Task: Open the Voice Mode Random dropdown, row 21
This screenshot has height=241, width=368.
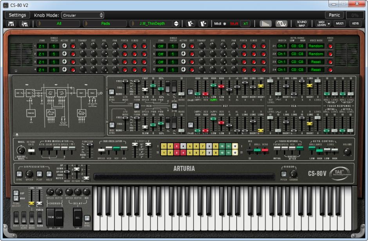Action: coord(316,46)
